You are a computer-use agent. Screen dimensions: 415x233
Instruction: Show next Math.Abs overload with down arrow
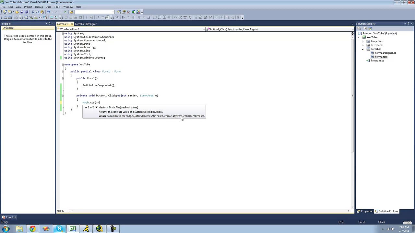[x=97, y=107]
